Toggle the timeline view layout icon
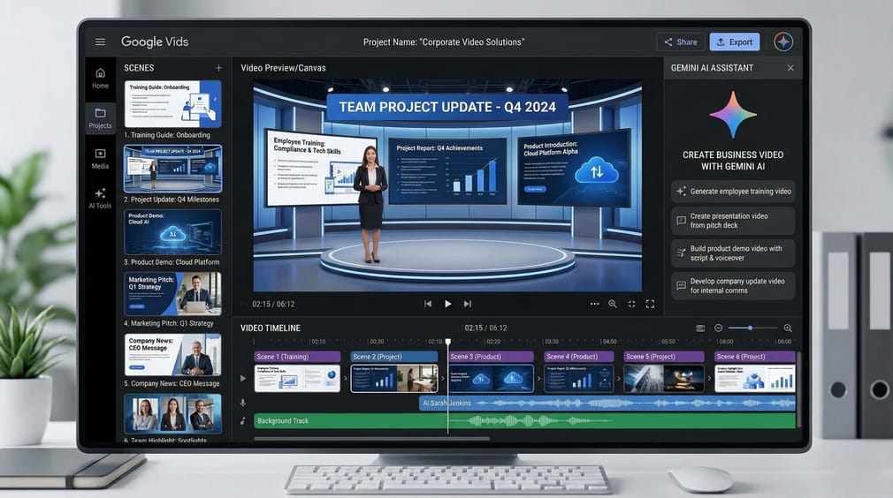The width and height of the screenshot is (893, 498). [700, 328]
